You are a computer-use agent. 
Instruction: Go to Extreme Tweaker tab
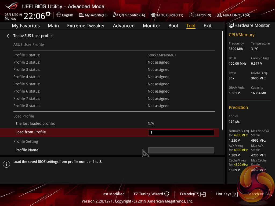pyautogui.click(x=86, y=26)
